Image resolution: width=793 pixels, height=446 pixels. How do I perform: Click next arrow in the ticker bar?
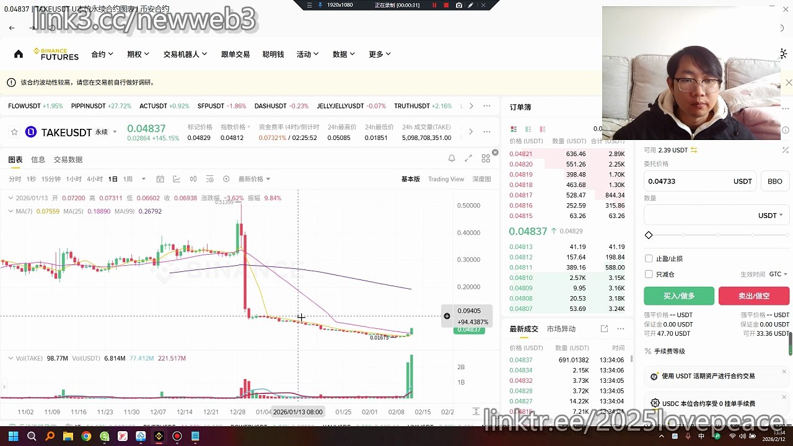pyautogui.click(x=471, y=106)
